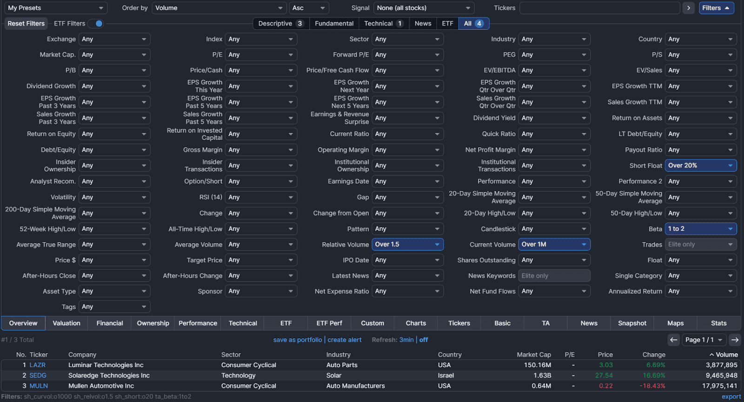Select the Technical filter tab

pos(384,23)
